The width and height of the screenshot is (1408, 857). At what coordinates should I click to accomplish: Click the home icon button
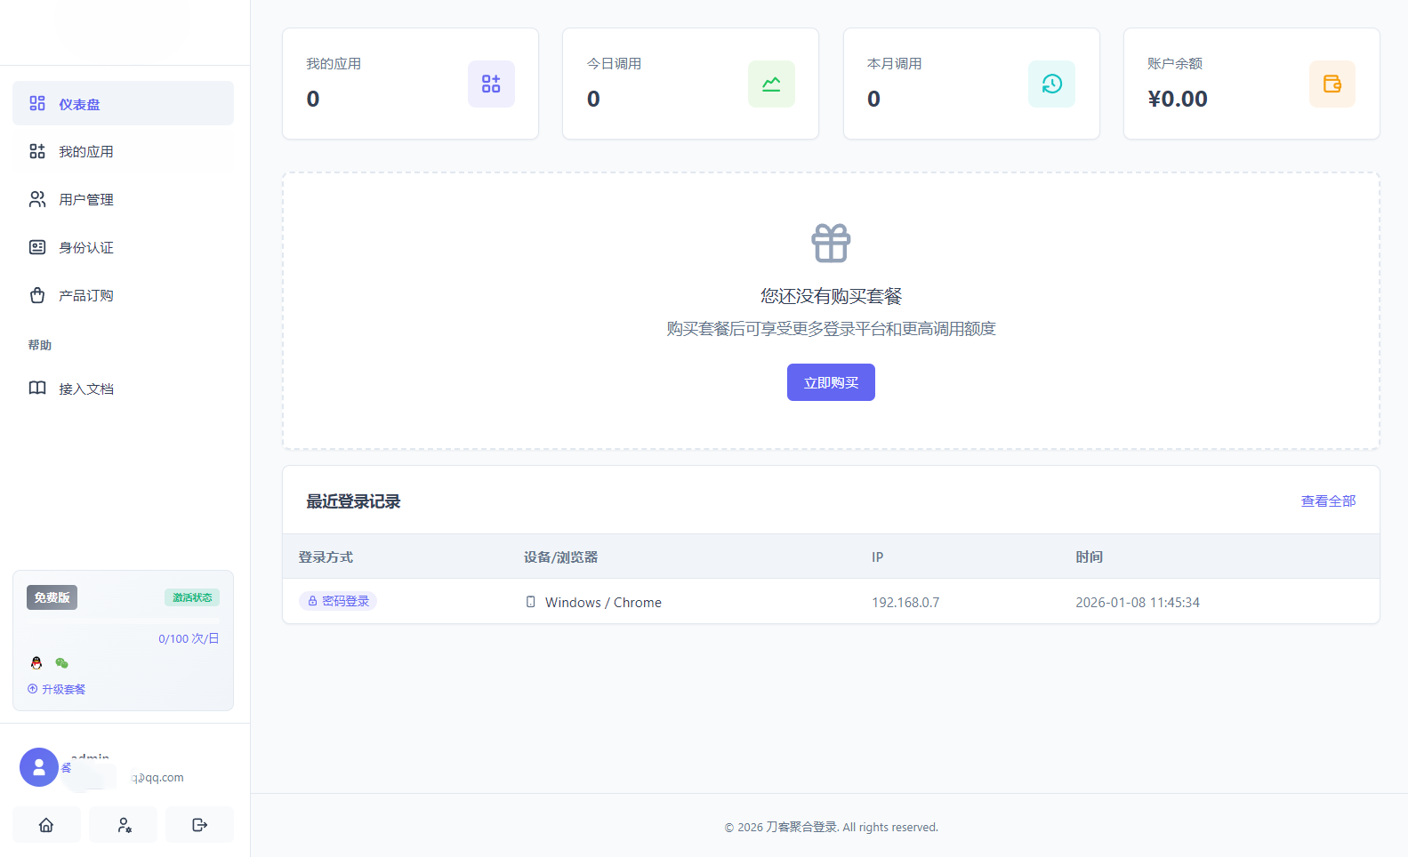click(46, 825)
